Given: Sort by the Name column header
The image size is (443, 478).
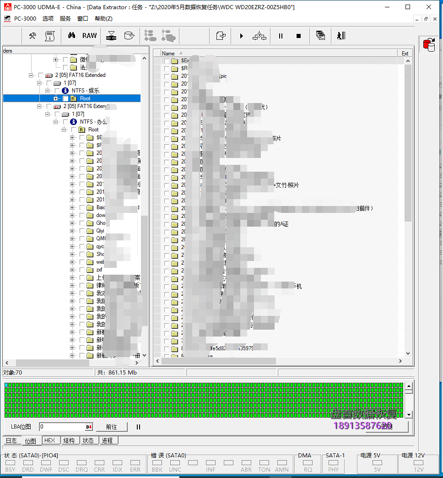Looking at the screenshot, I should (278, 54).
